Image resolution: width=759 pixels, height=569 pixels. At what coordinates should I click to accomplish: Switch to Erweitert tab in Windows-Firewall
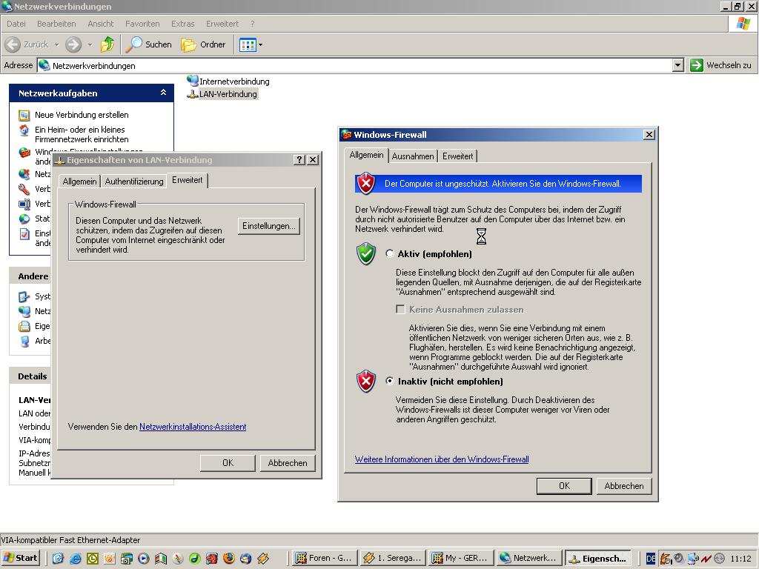pyautogui.click(x=457, y=156)
